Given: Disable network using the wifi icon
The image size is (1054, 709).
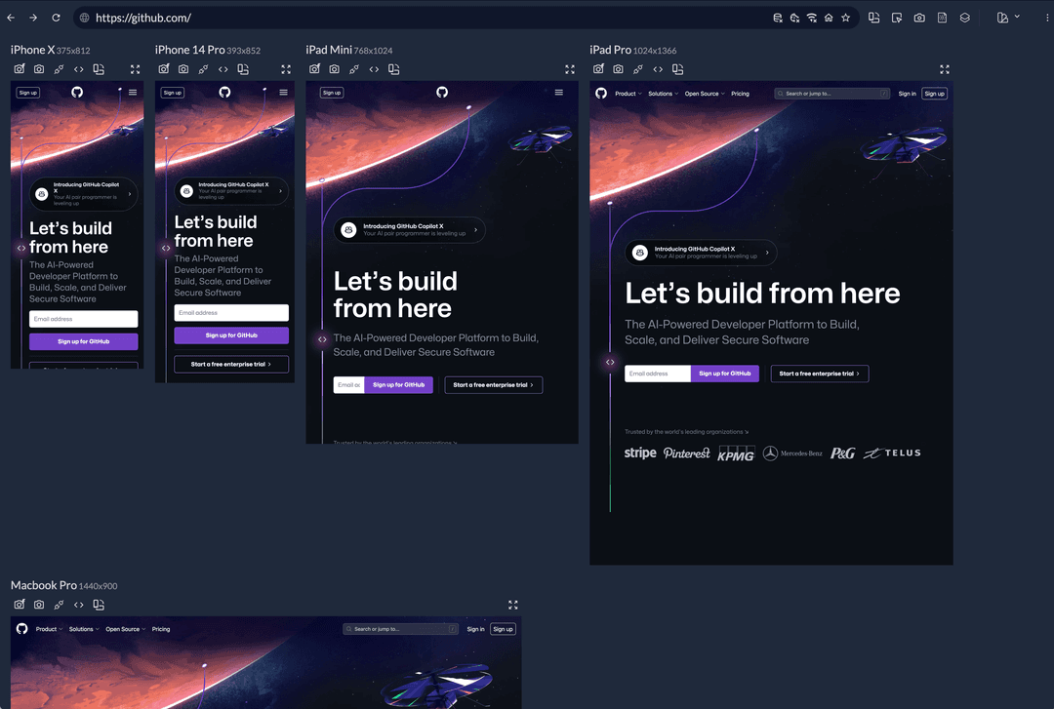Looking at the screenshot, I should pos(811,17).
